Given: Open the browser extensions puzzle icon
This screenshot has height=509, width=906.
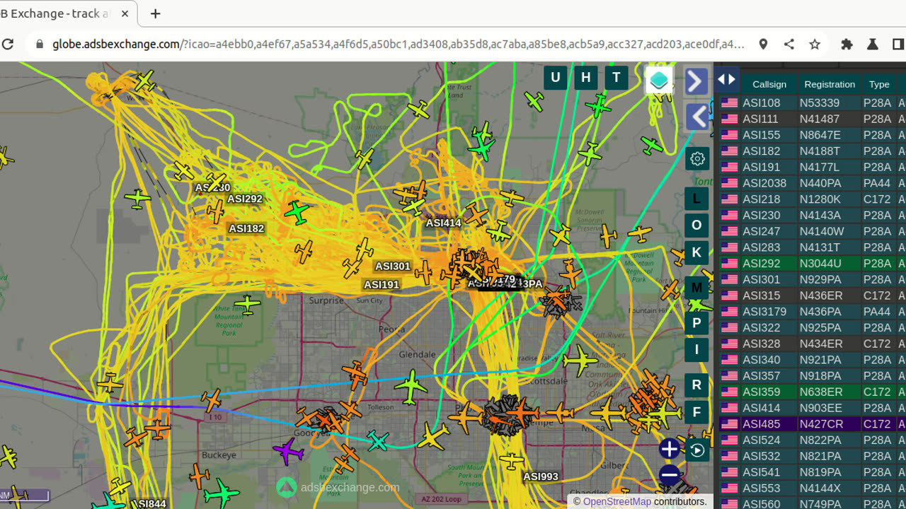Looking at the screenshot, I should click(x=847, y=44).
